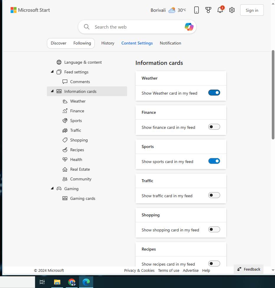The height and width of the screenshot is (288, 275).
Task: Select Language & content in sidebar
Action: pos(87,62)
